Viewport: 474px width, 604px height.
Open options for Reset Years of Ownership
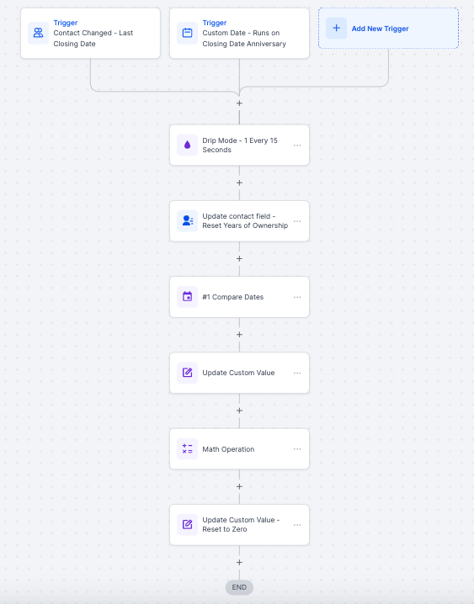pyautogui.click(x=297, y=221)
